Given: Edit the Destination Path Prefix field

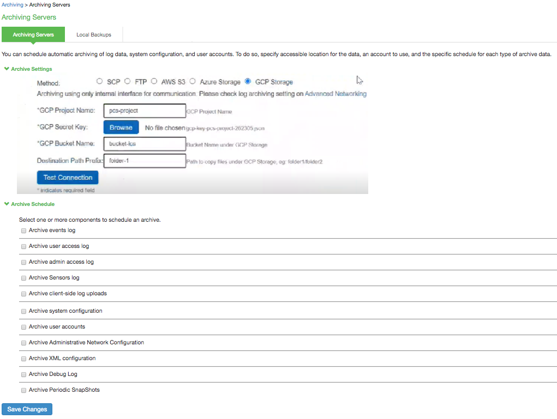Looking at the screenshot, I should (145, 161).
